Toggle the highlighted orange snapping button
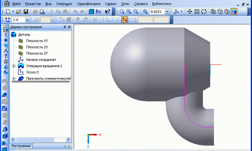Viewport: 252px width, 151px height. (x=125, y=20)
